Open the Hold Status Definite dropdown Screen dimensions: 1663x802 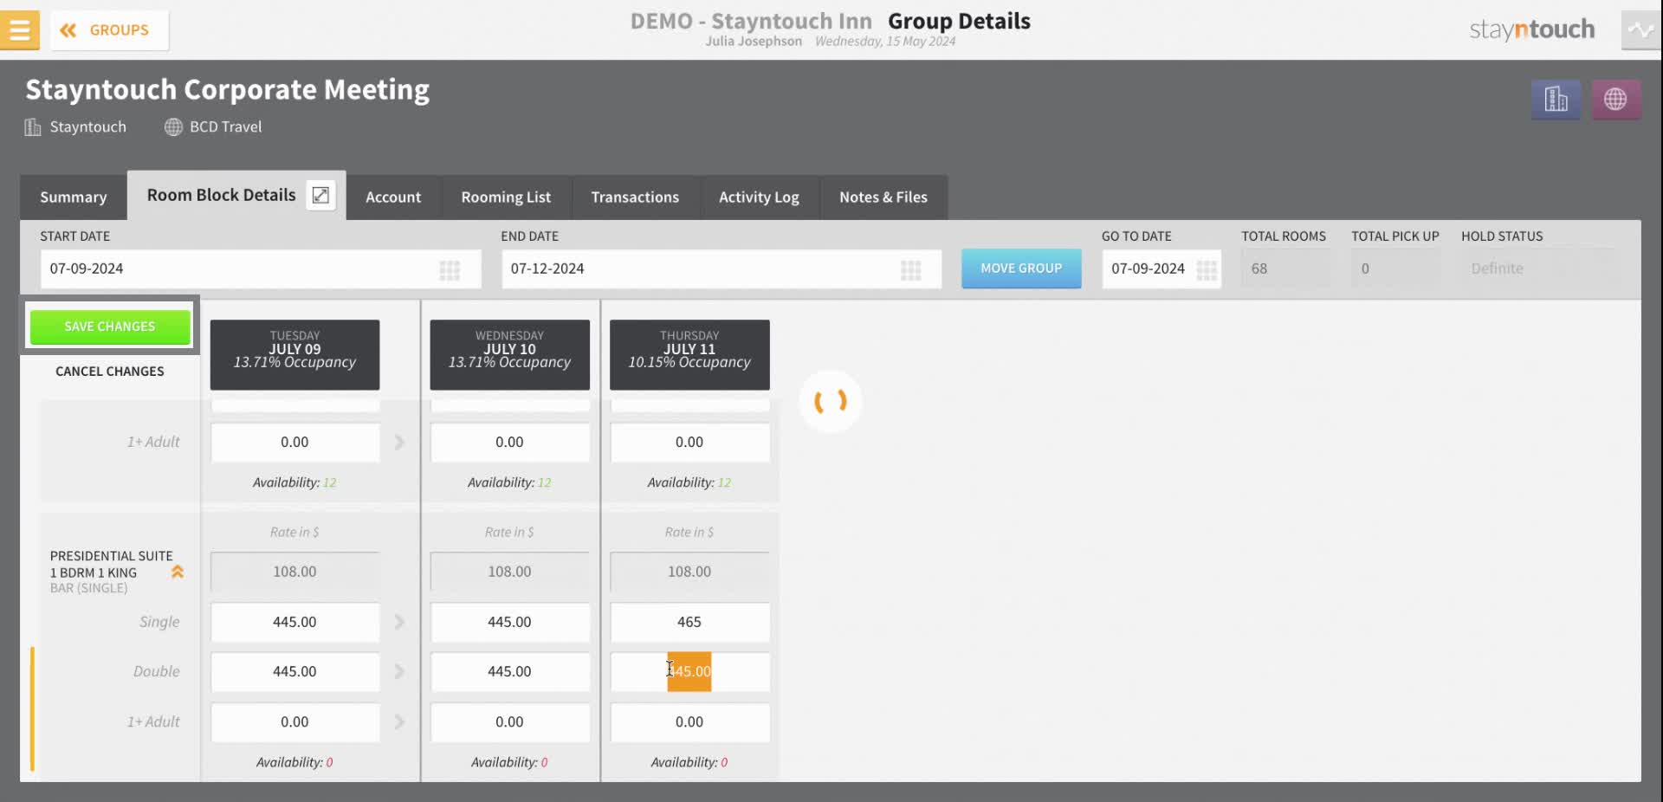[1537, 269]
